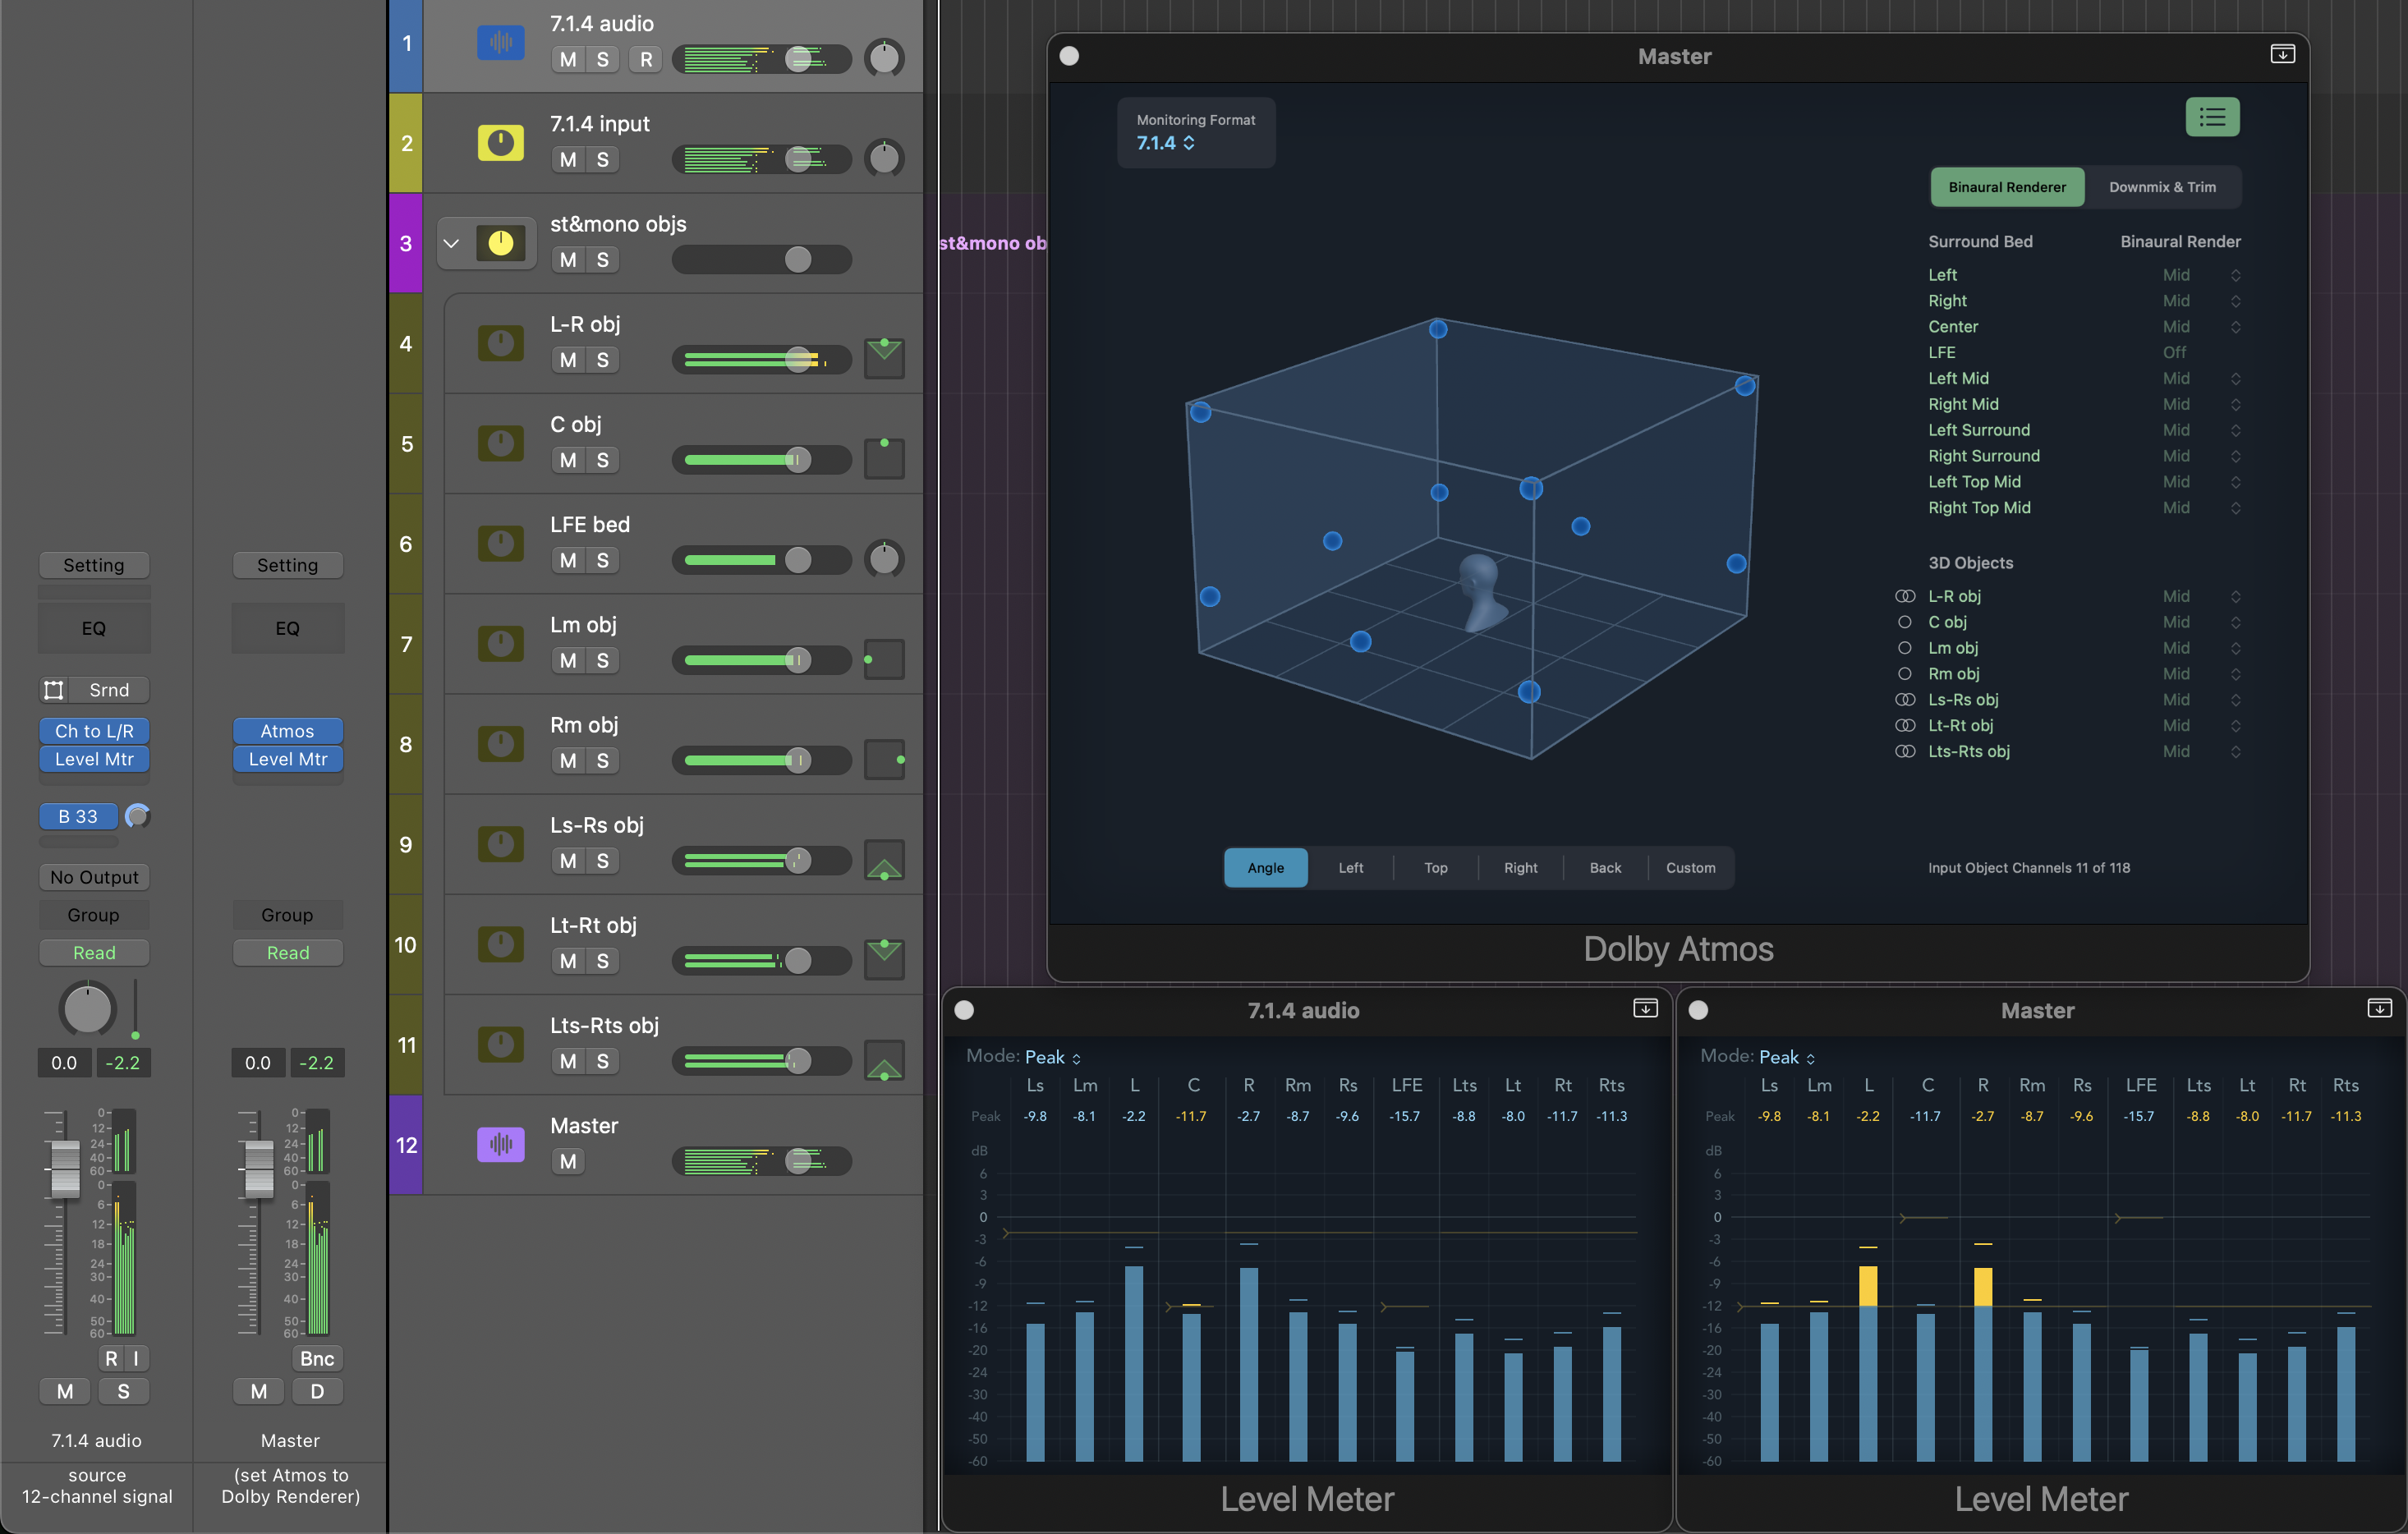The image size is (2408, 1534).
Task: Select the Back view of the 3D room
Action: 1605,868
